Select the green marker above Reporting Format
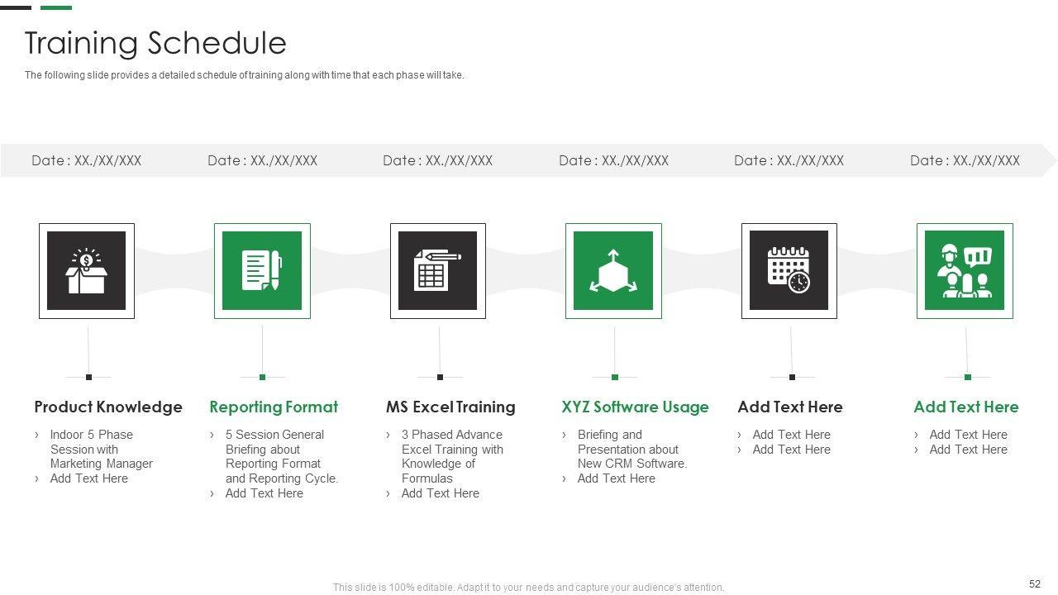Image resolution: width=1058 pixels, height=595 pixels. (x=263, y=377)
